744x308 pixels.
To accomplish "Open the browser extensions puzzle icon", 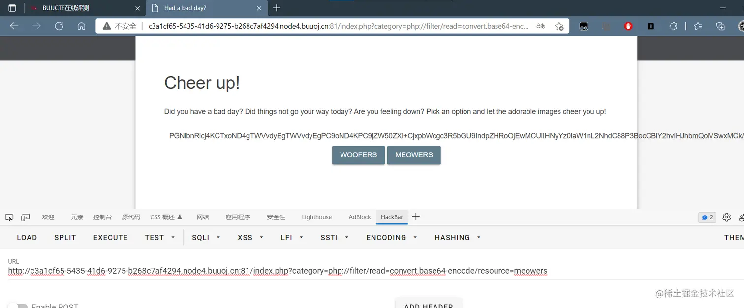I will point(674,26).
